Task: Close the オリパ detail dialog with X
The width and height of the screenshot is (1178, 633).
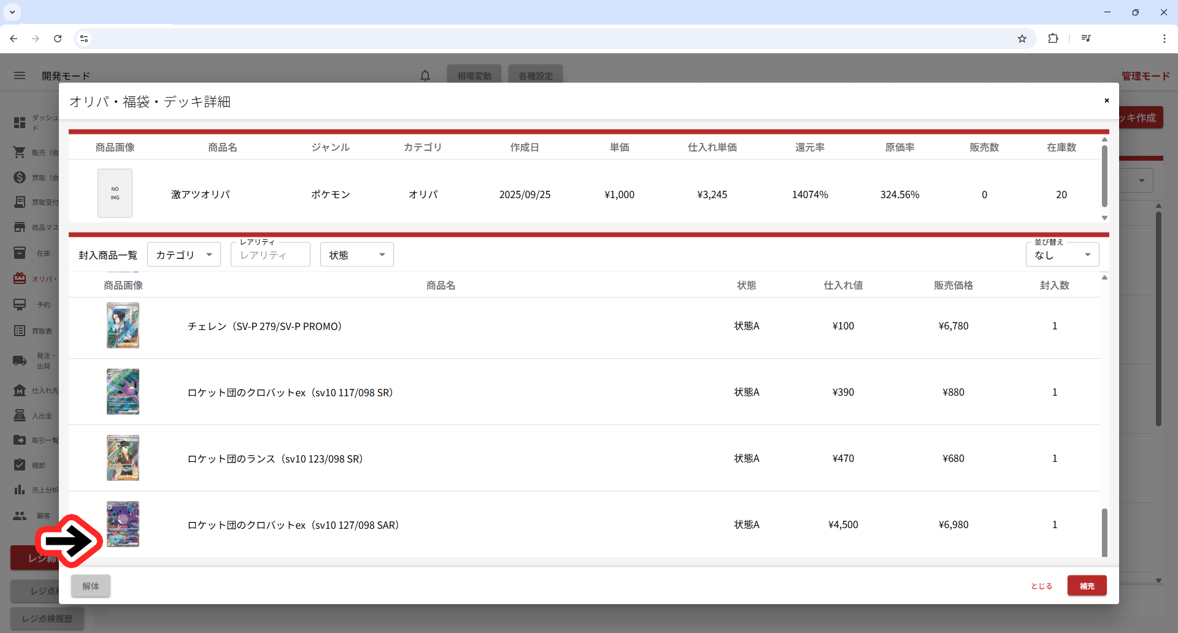Action: pyautogui.click(x=1106, y=101)
